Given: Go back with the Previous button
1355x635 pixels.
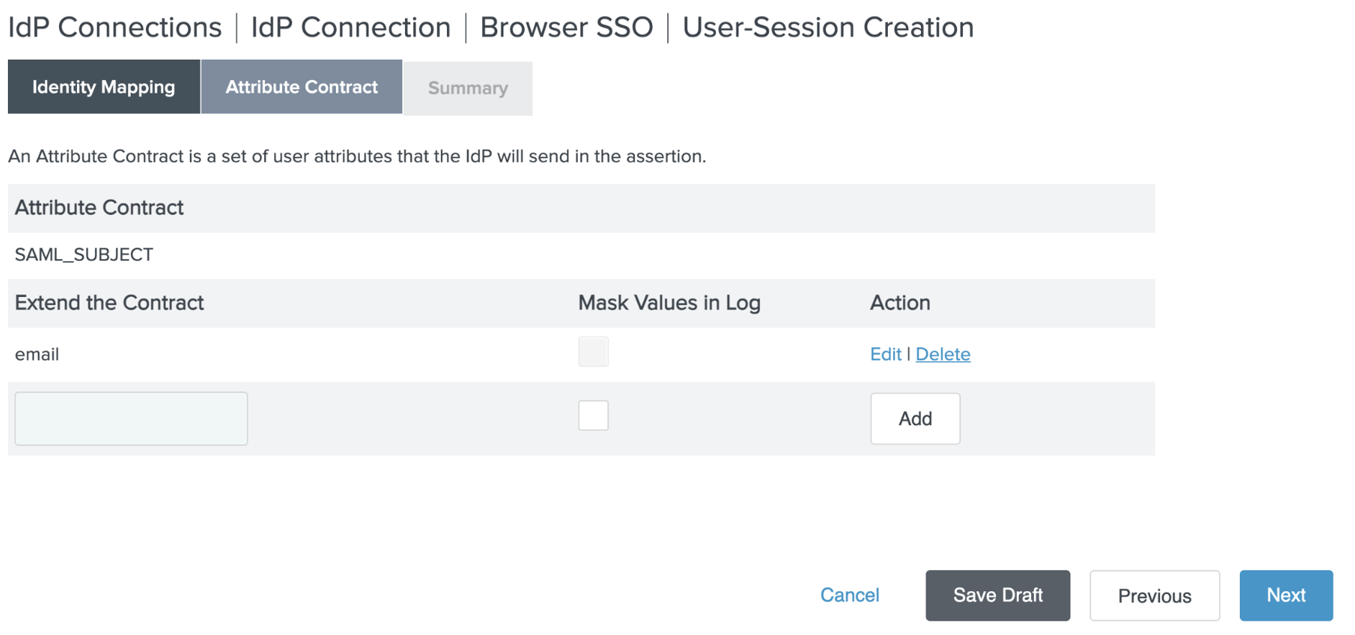Looking at the screenshot, I should pos(1154,595).
